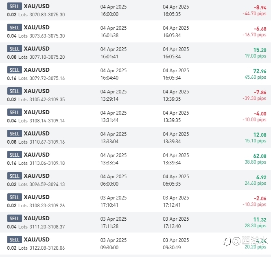Click SELL badge of 3079.72-3075.16 trade
The width and height of the screenshot is (271, 257).
click(14, 70)
